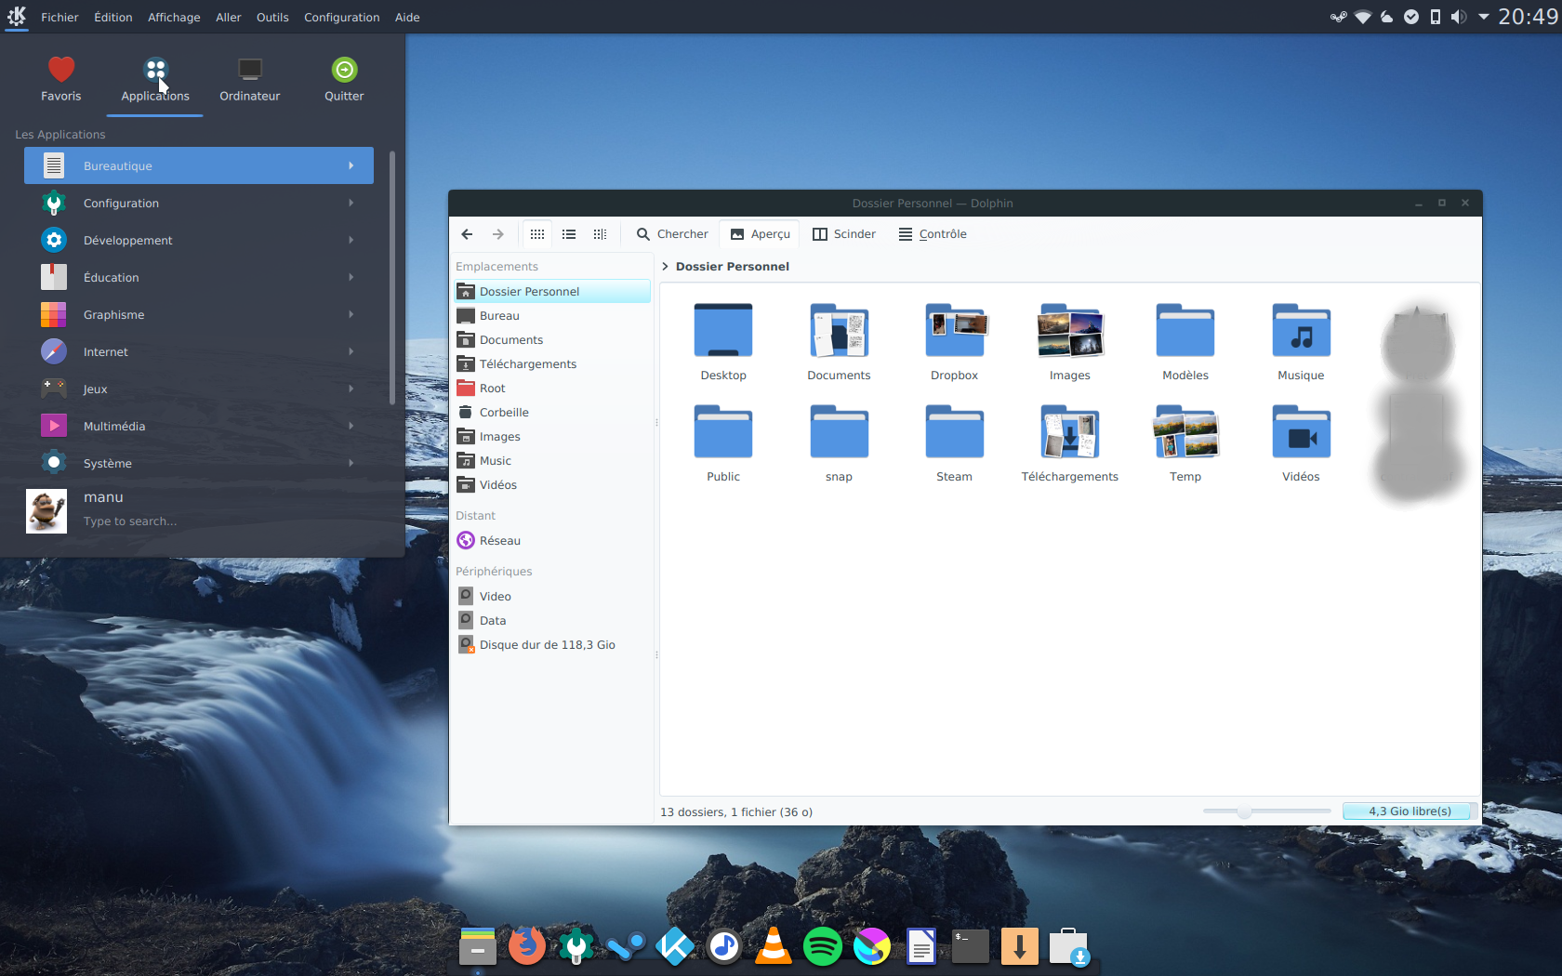Toggle Scinder split view
The width and height of the screenshot is (1562, 976).
pos(844,234)
